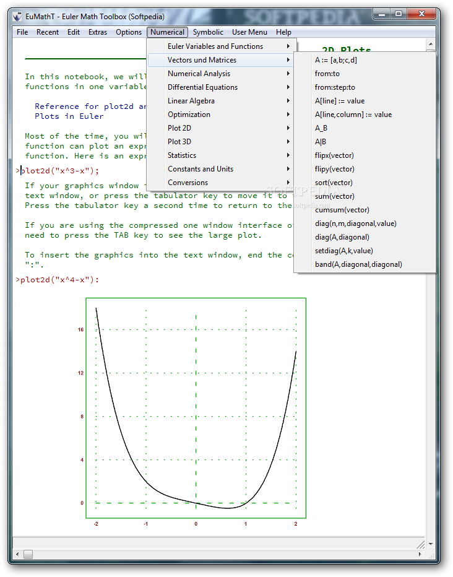Open the Help menu

[x=283, y=32]
